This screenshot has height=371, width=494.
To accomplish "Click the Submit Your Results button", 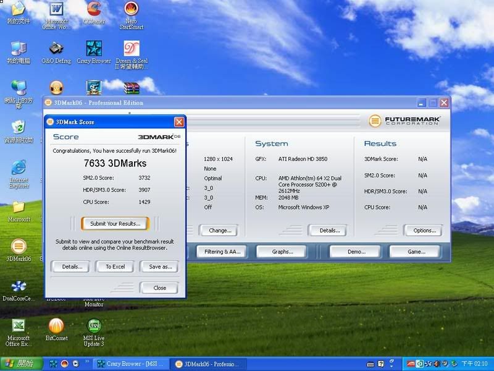I will pyautogui.click(x=115, y=223).
